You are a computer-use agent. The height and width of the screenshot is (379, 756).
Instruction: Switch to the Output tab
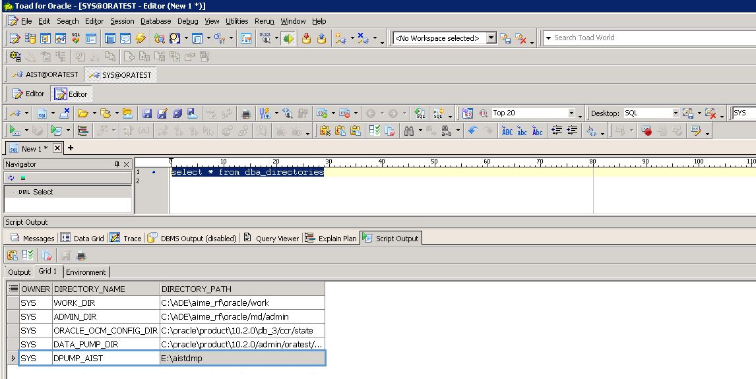tap(19, 272)
